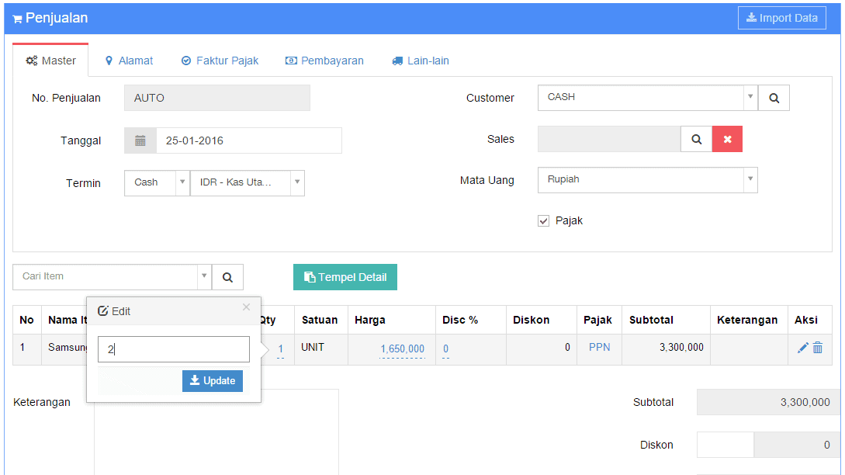The image size is (845, 475).
Task: Click the PPN tax link
Action: 599,347
